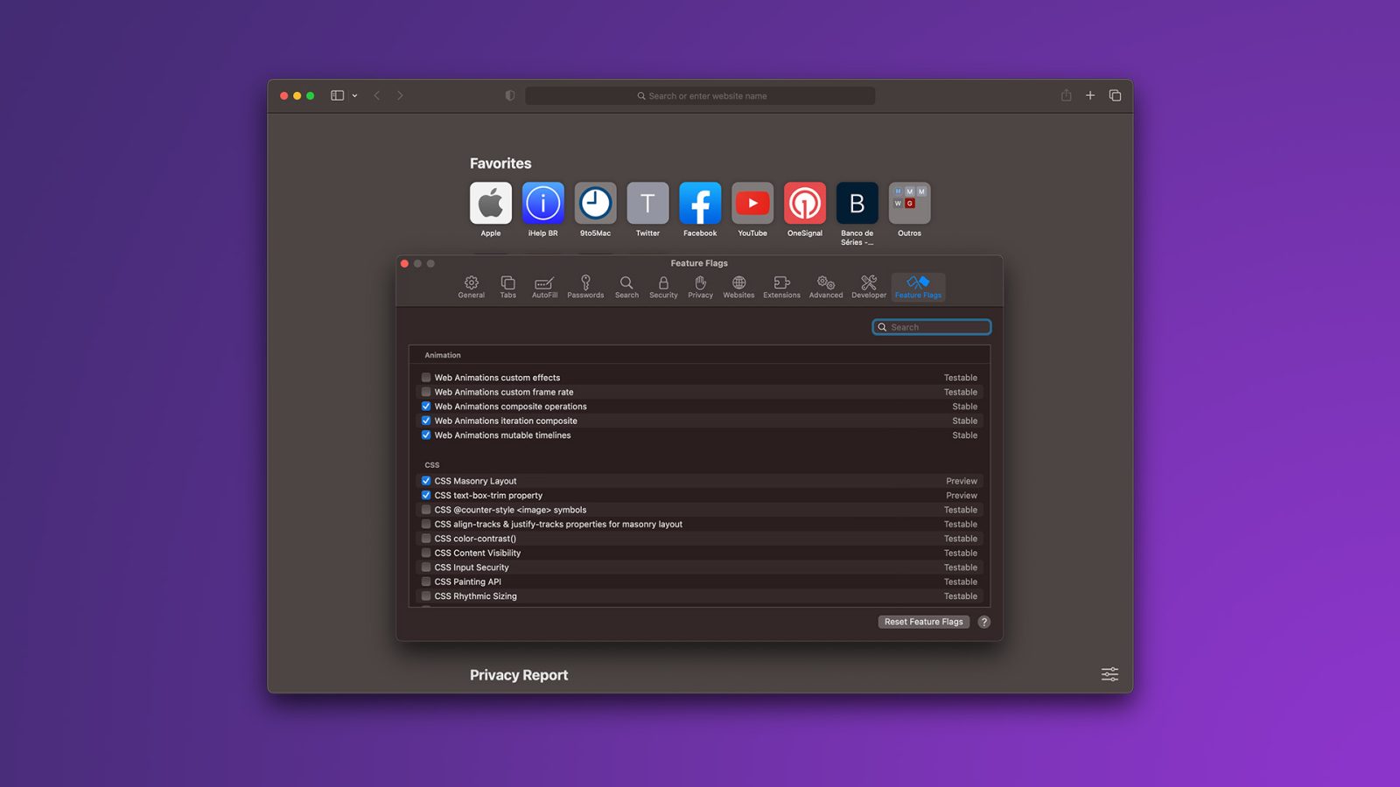Open the 9to5Mac favorite icon
The image size is (1400, 787).
coord(596,203)
